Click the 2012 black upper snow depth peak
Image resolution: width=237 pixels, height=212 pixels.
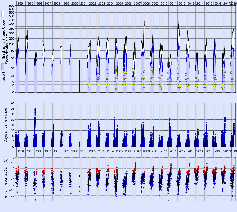pyautogui.click(x=178, y=21)
